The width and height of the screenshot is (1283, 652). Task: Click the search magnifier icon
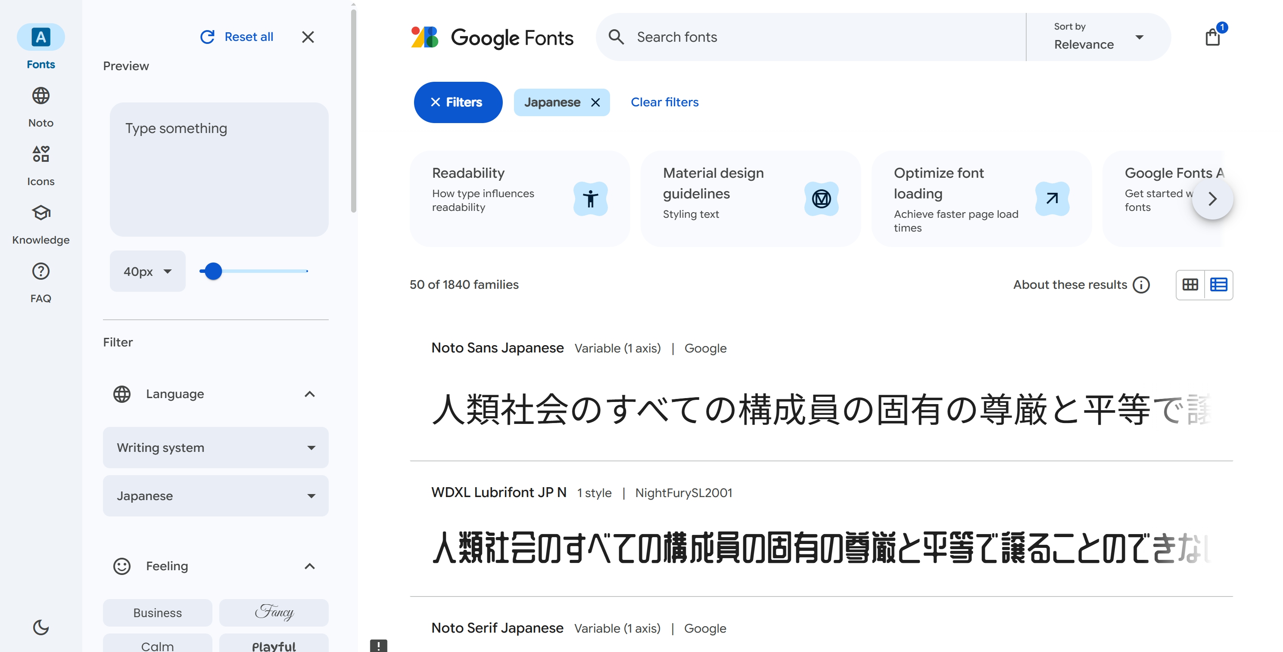click(616, 37)
